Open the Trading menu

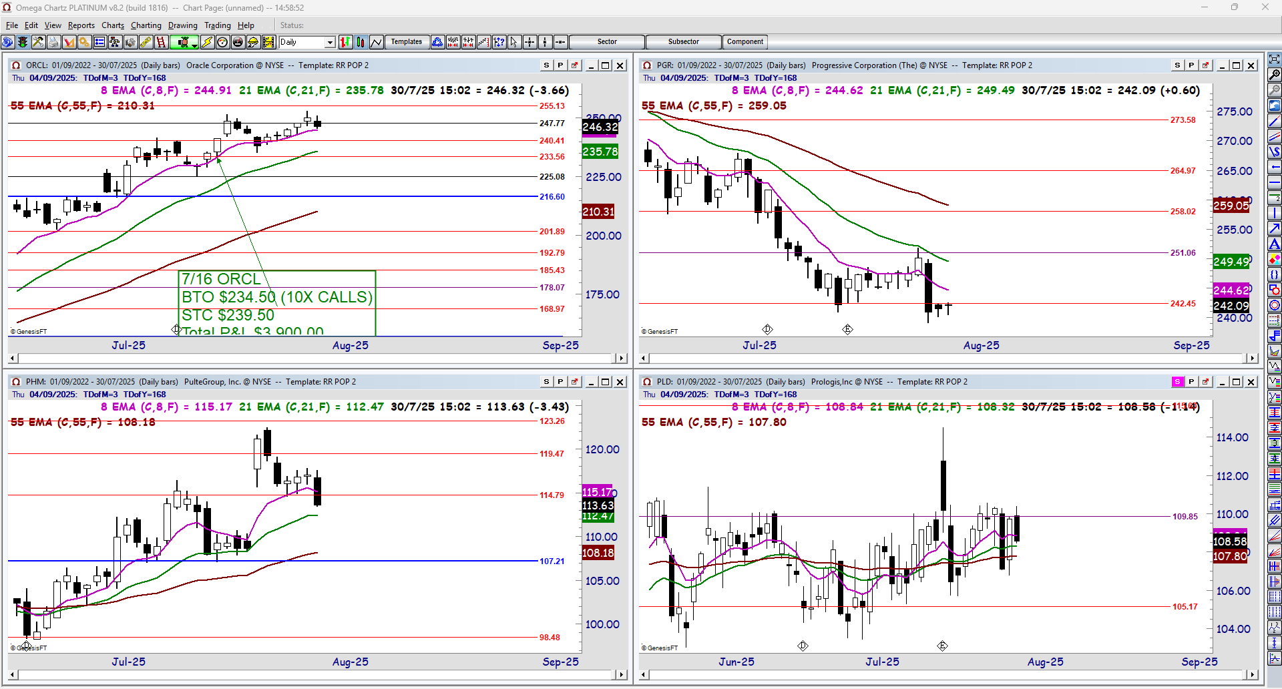point(217,25)
